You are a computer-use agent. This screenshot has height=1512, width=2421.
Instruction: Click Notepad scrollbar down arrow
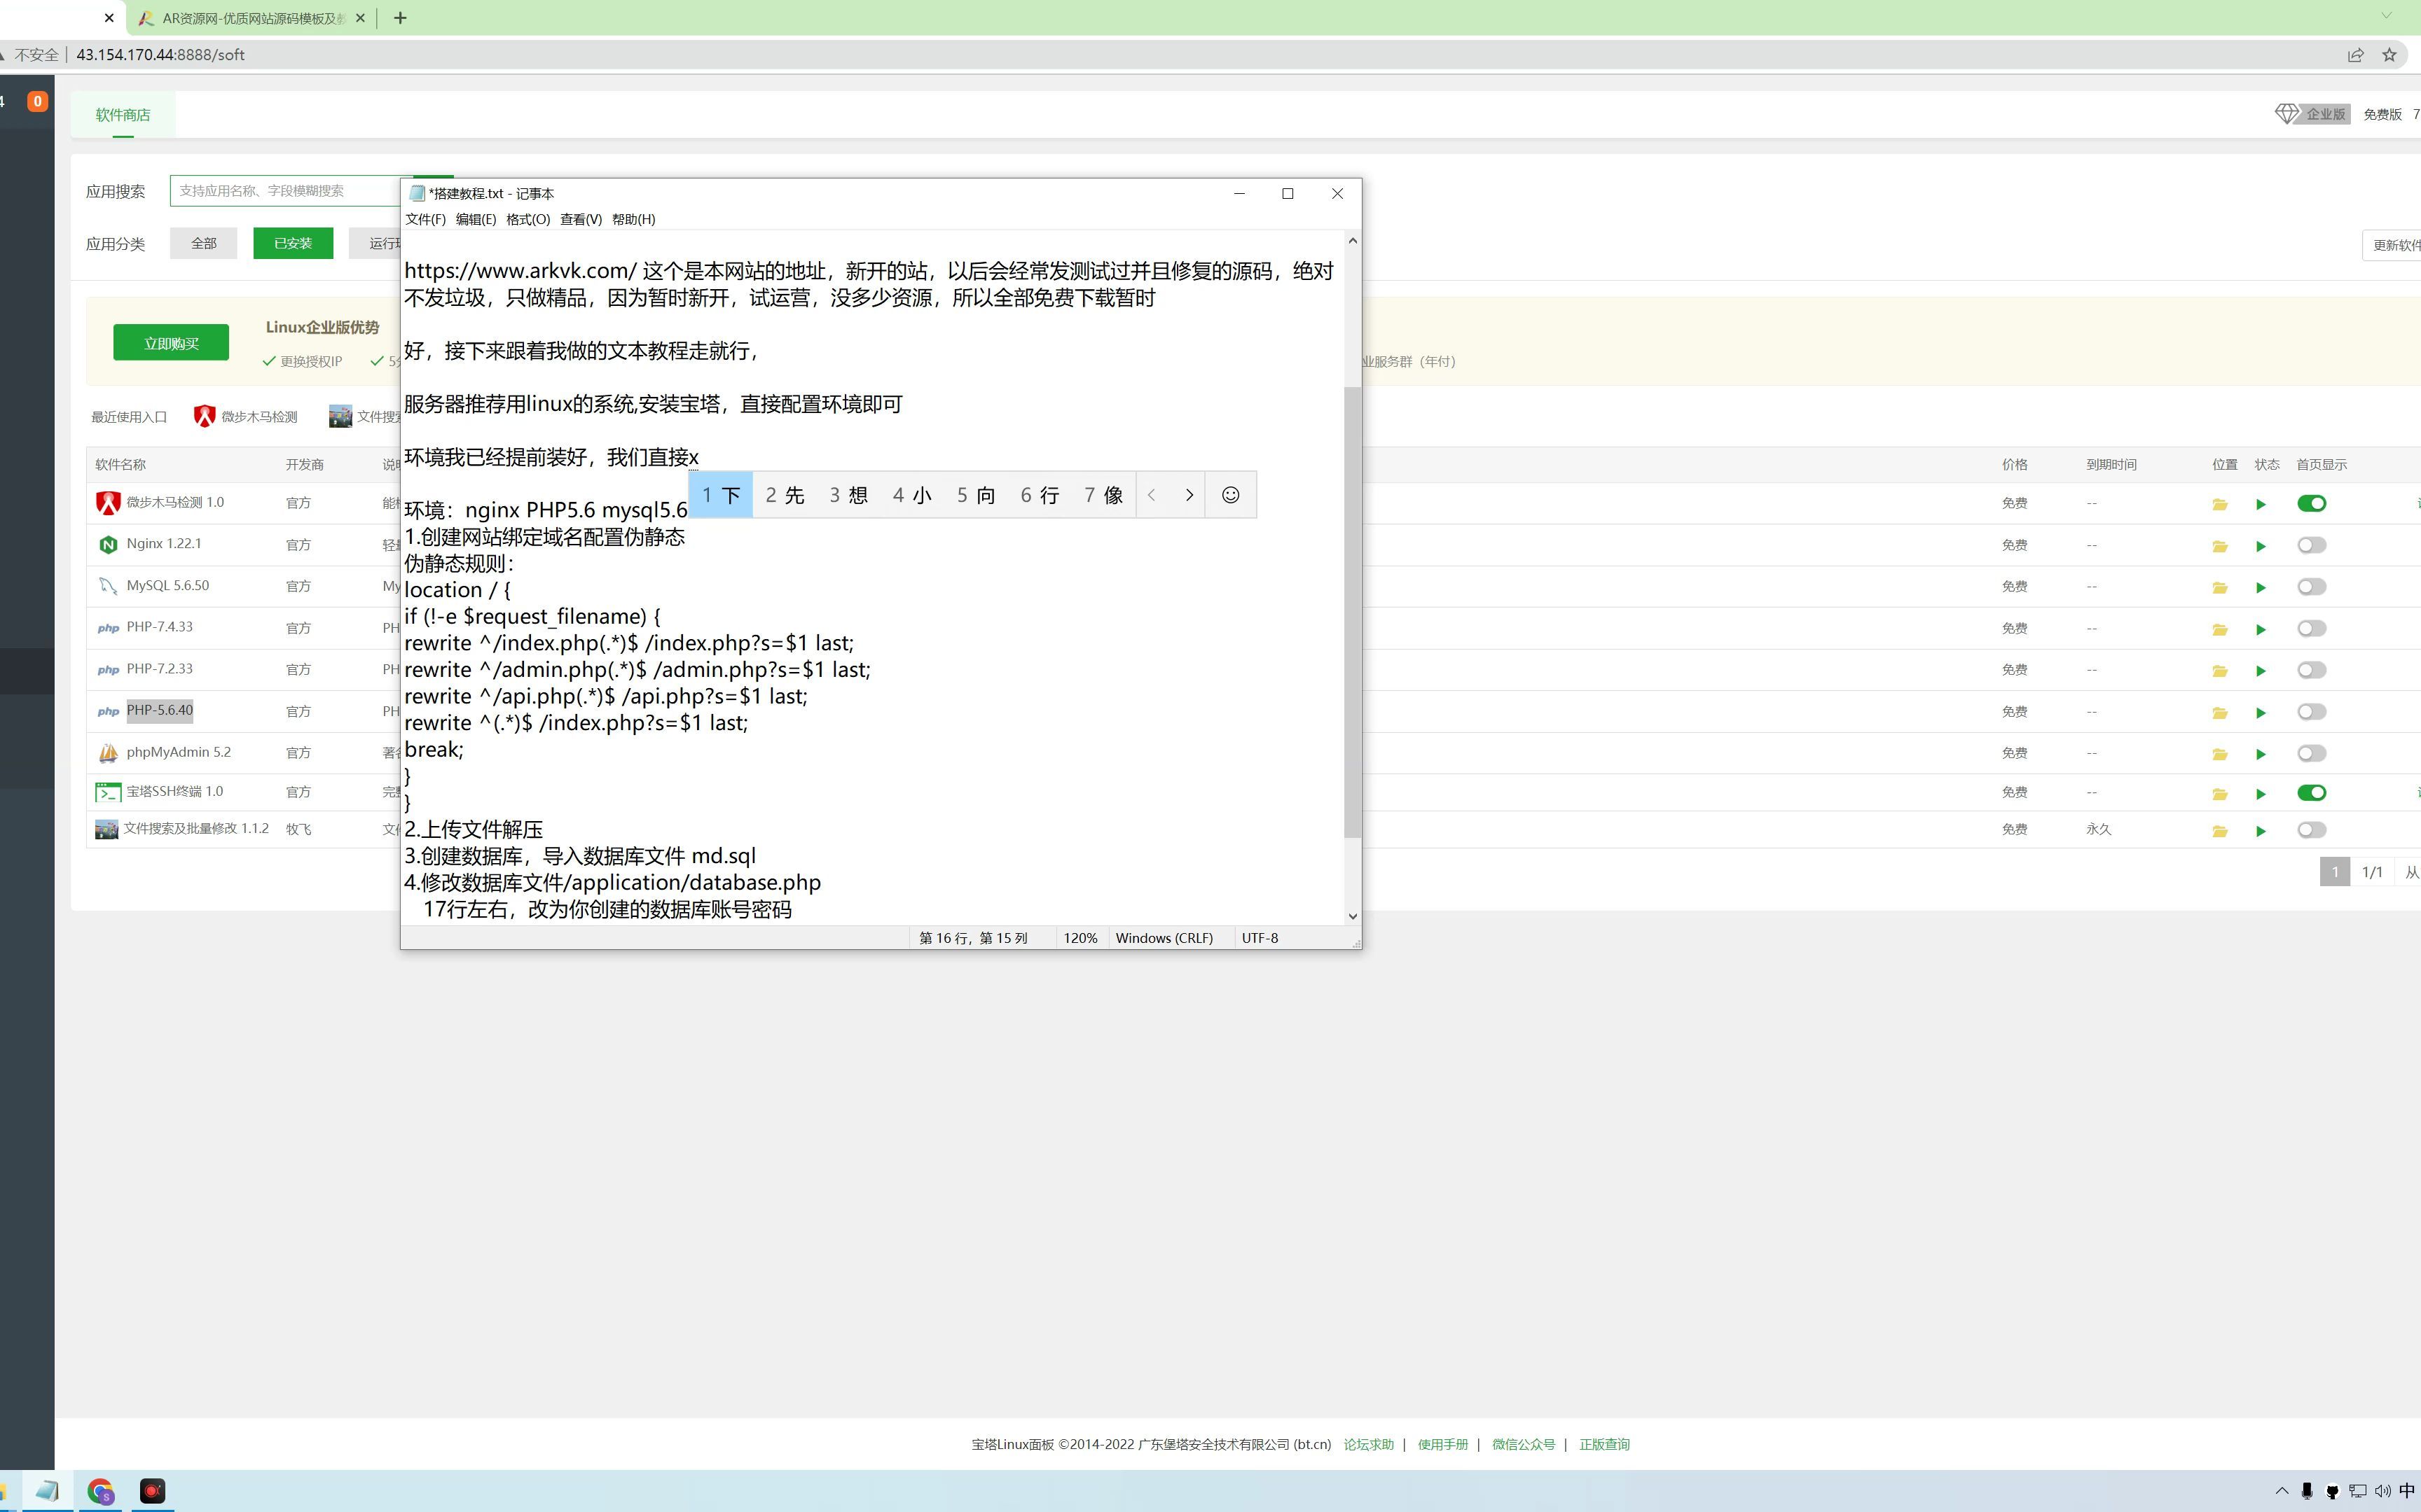tap(1353, 916)
